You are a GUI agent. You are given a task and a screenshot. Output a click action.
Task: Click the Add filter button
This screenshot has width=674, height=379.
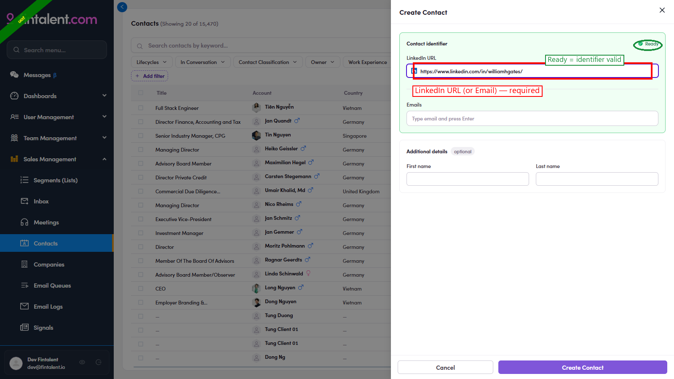pyautogui.click(x=150, y=76)
